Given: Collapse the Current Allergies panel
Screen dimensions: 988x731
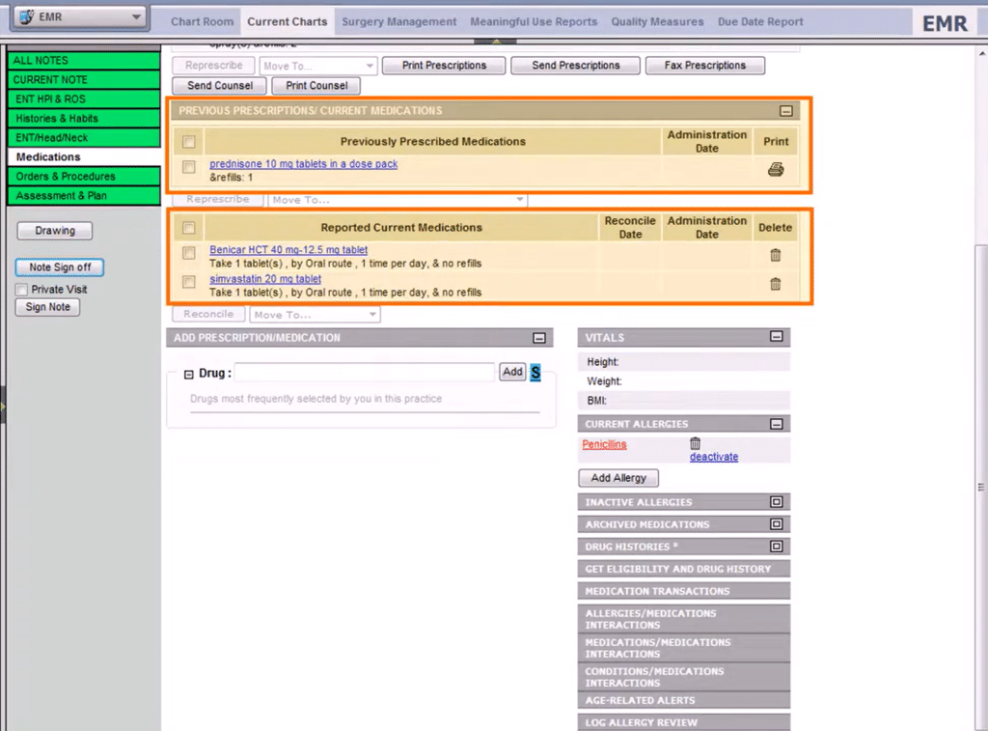Looking at the screenshot, I should (777, 424).
